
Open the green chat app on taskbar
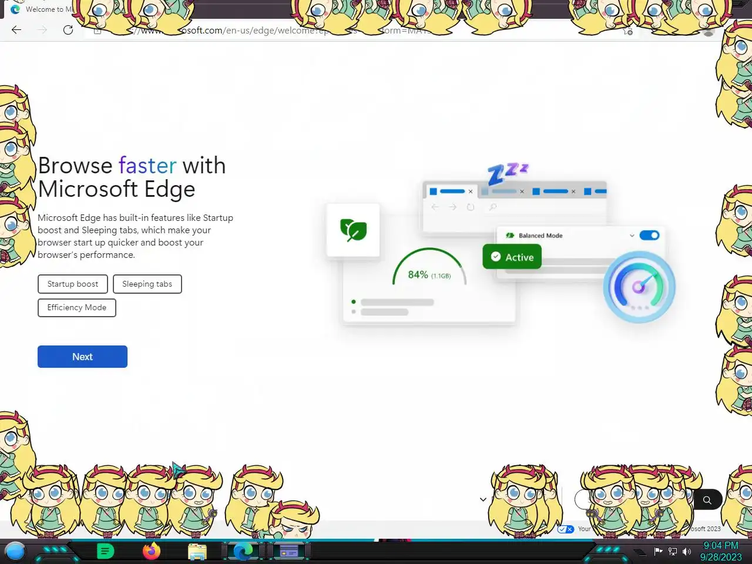coord(105,551)
